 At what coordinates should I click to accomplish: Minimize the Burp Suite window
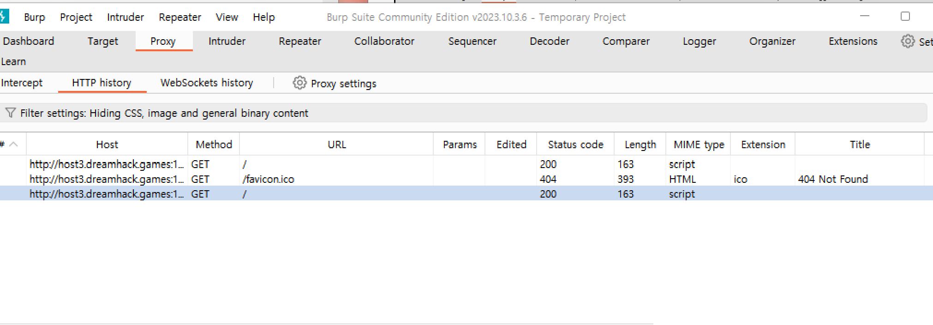865,16
